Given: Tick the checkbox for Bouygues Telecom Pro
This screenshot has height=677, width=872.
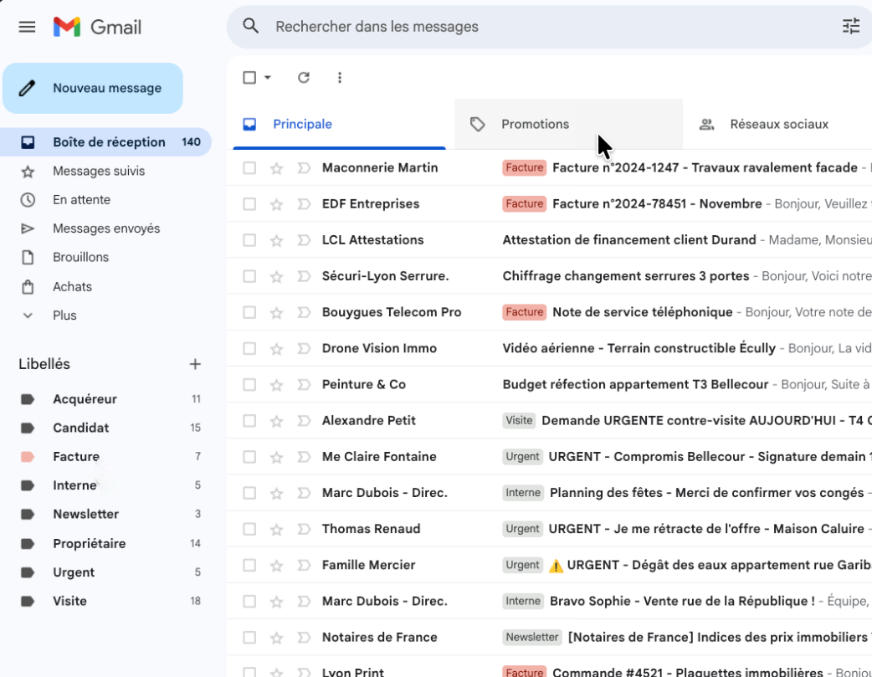Looking at the screenshot, I should tap(249, 312).
